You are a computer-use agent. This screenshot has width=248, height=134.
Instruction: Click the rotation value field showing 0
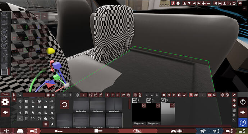tap(84, 95)
